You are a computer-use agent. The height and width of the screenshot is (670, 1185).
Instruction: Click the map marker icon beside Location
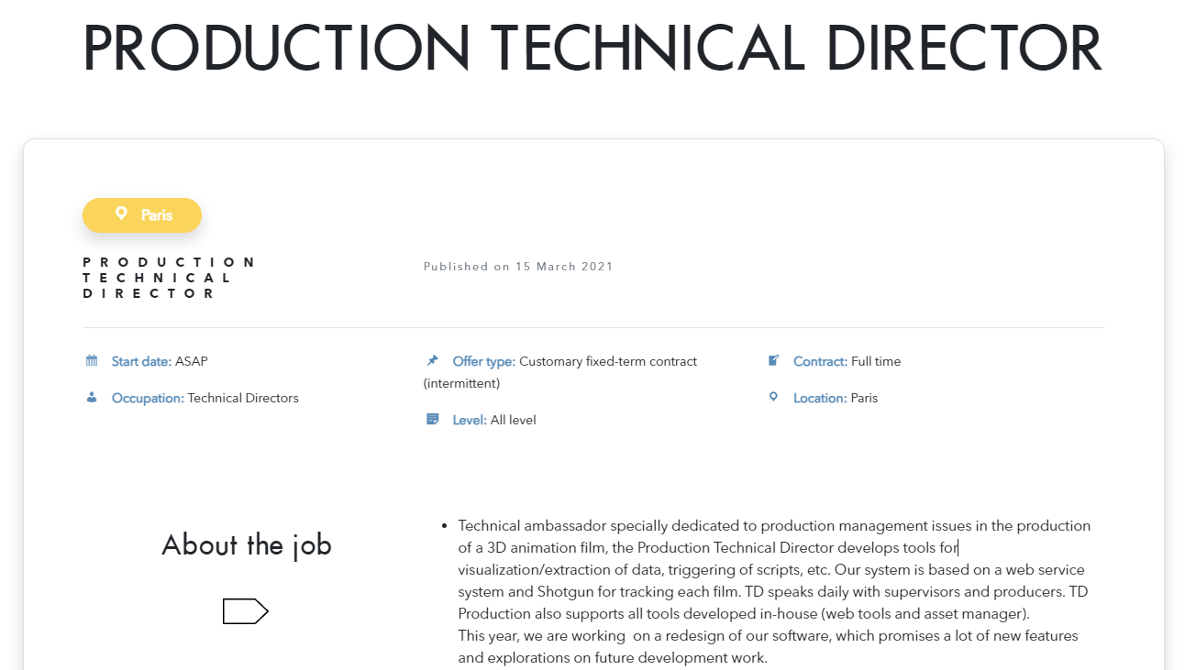773,397
